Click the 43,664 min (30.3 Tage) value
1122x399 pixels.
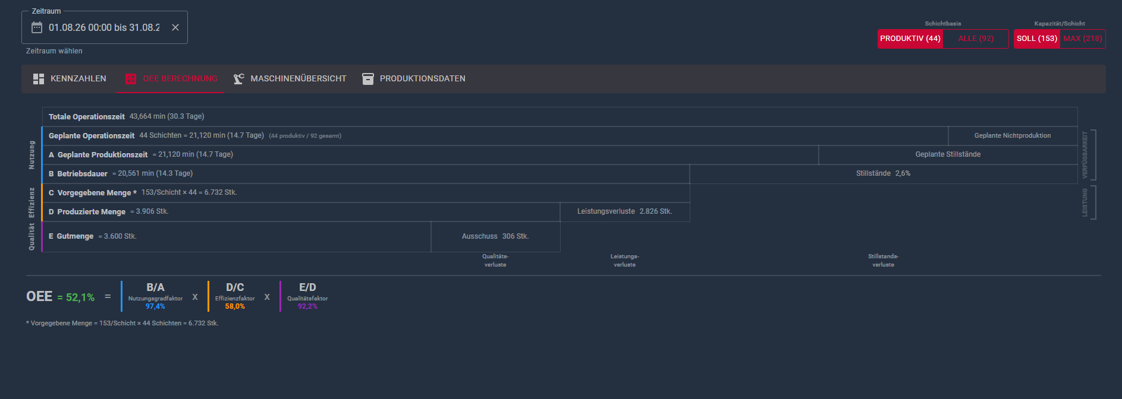tap(166, 116)
